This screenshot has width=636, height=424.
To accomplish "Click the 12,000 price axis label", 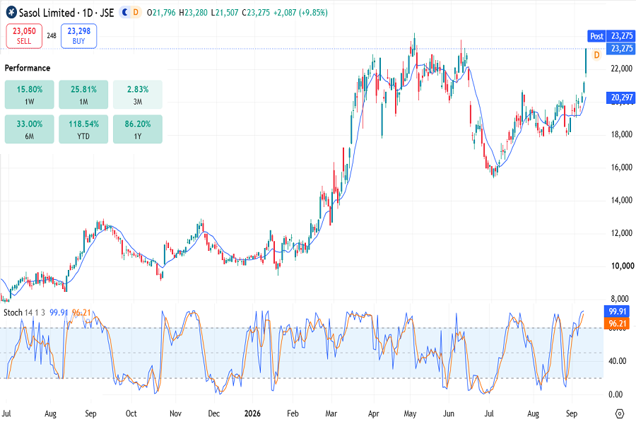I will [621, 233].
